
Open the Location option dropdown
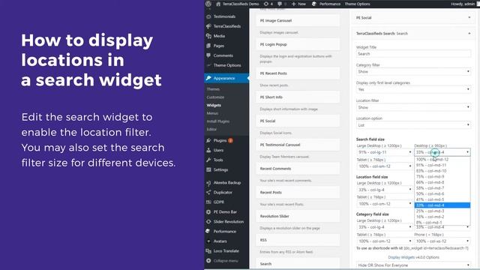413,125
